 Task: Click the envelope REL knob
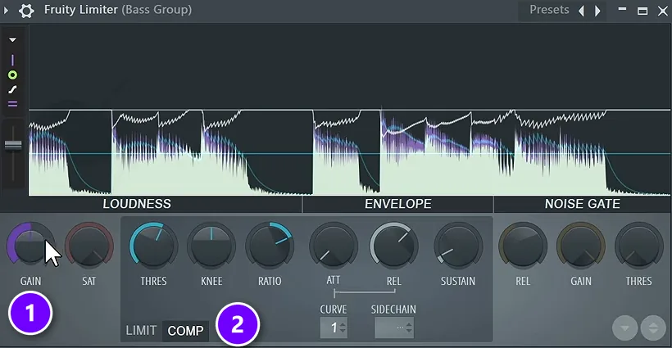394,246
